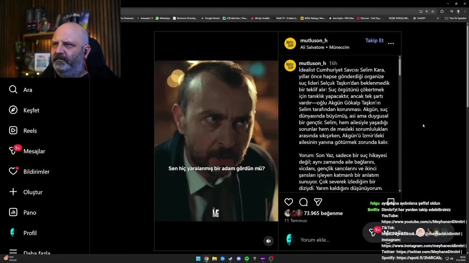This screenshot has height=263, width=469.
Task: Click Ali Salvatore • Müneccim audio label
Action: (325, 47)
